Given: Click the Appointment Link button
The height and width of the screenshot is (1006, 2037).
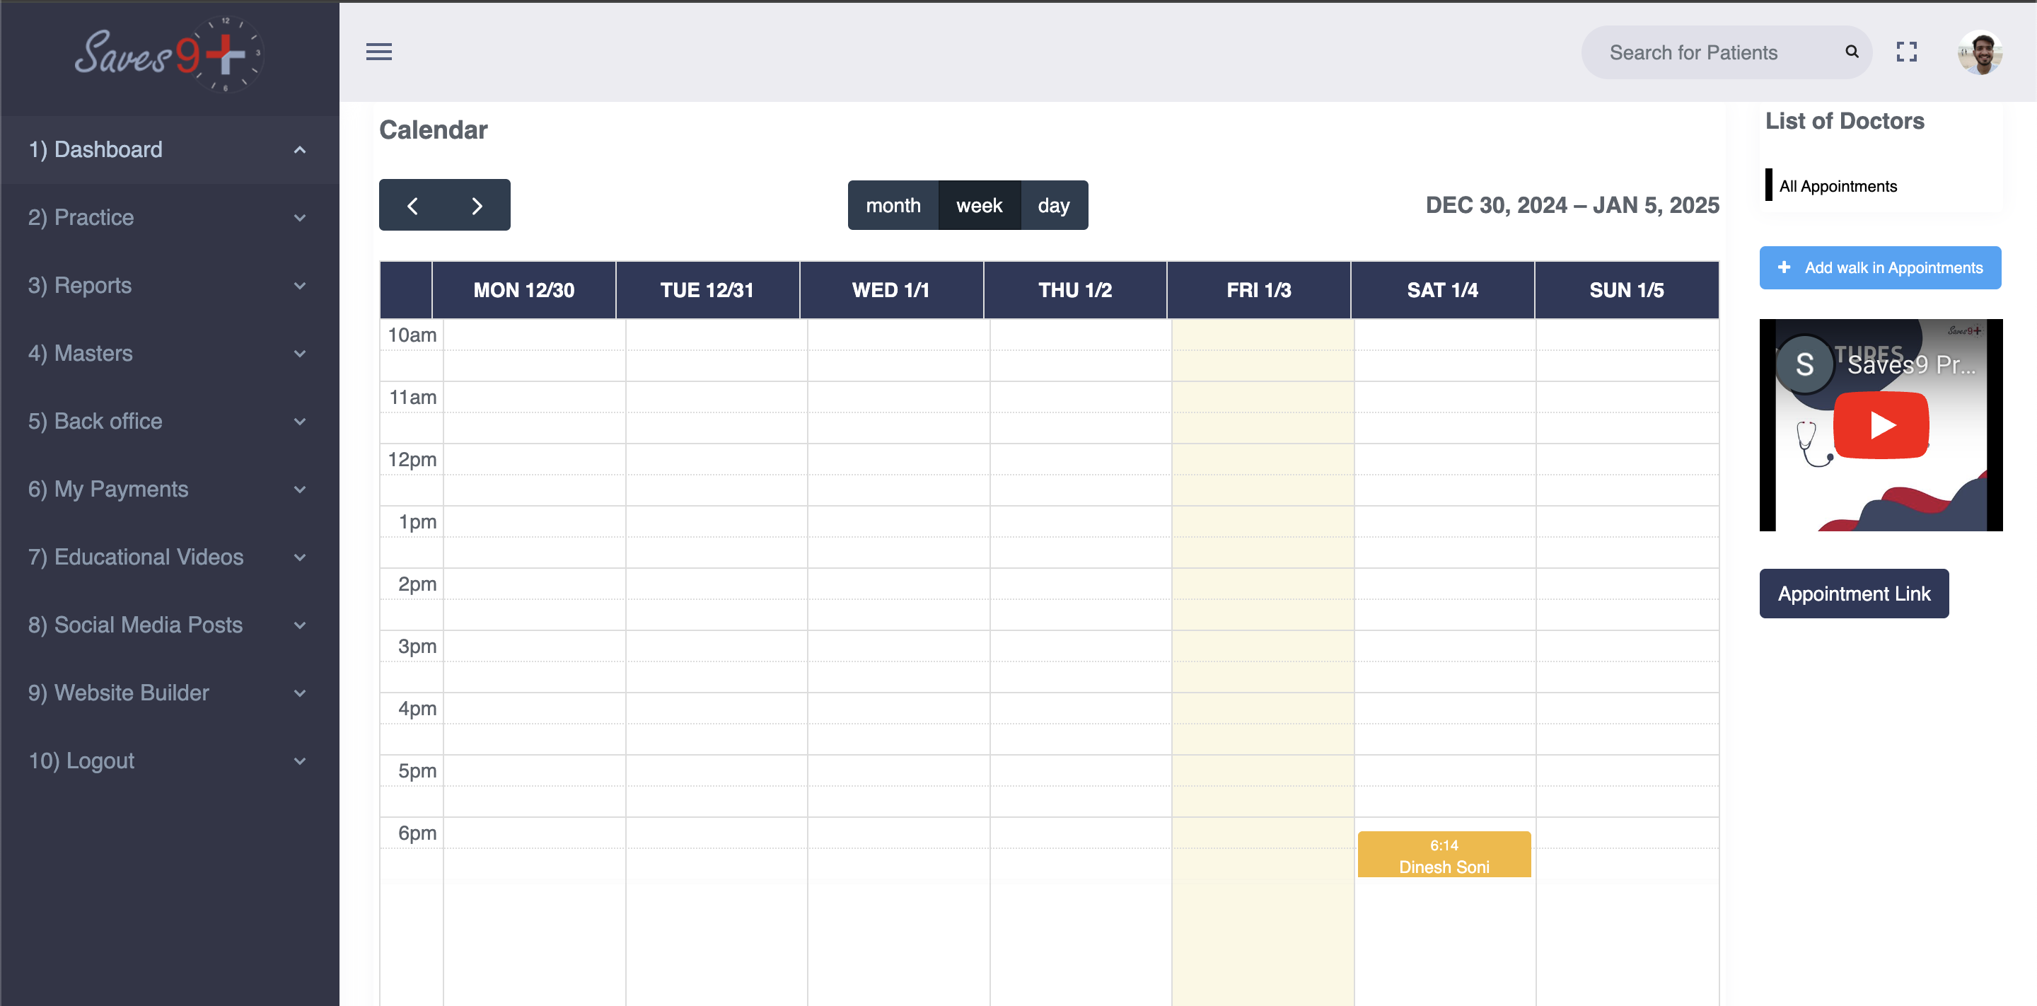Looking at the screenshot, I should pos(1854,593).
